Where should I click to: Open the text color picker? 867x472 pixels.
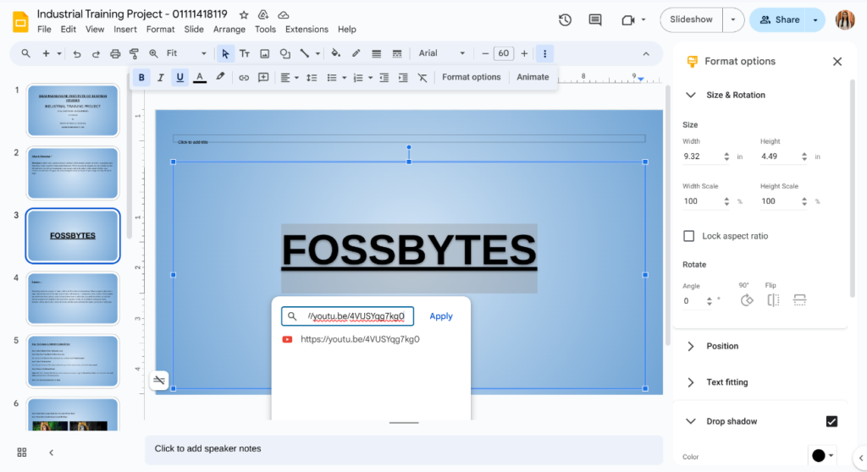point(200,77)
